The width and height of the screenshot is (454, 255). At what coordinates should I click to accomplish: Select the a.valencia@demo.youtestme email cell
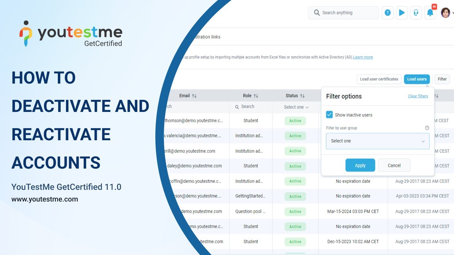(193, 136)
